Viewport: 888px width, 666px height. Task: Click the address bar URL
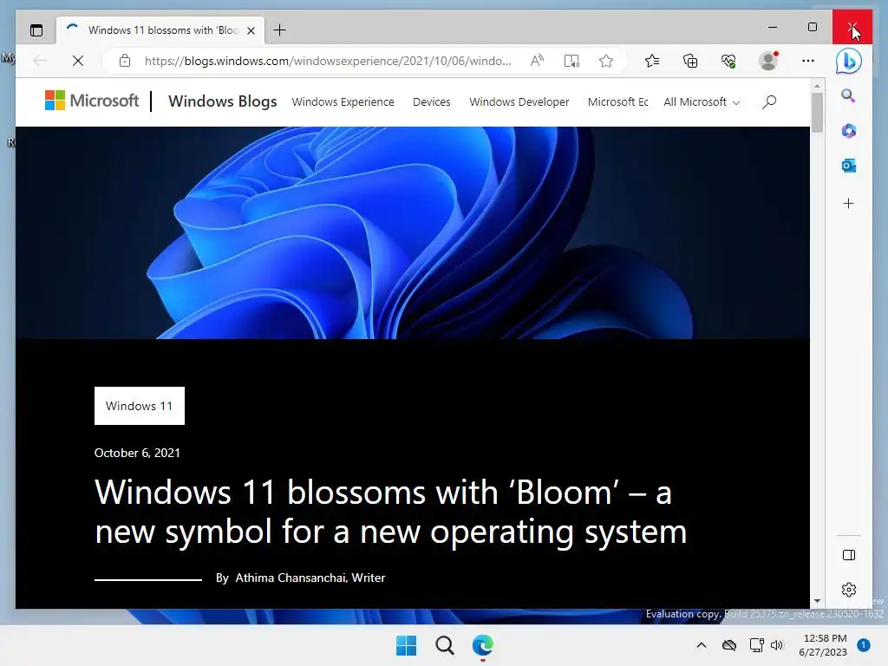(x=328, y=61)
